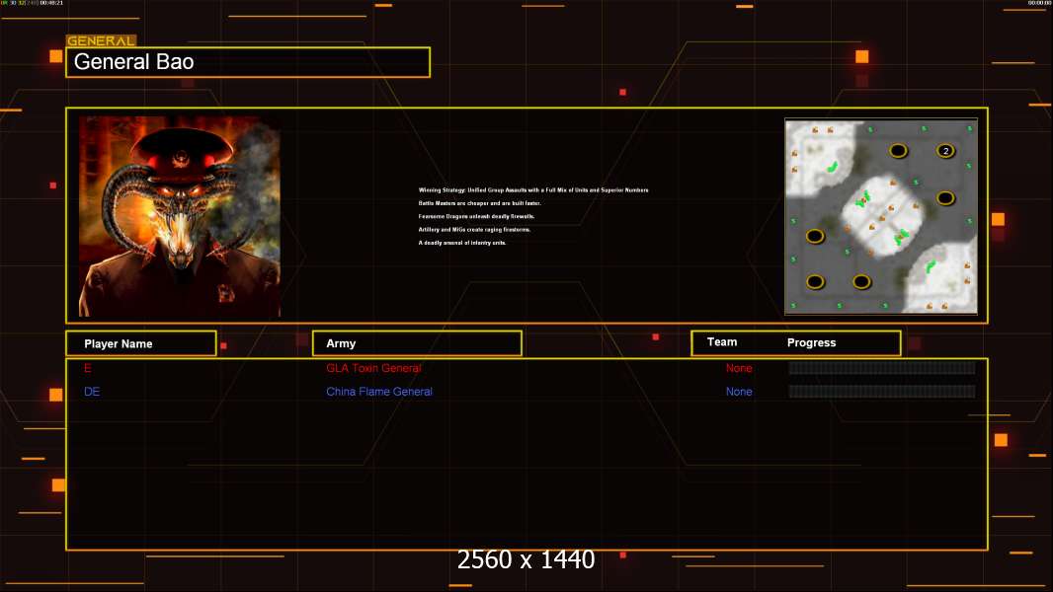Click start position marker number 2 on minimap
Viewport: 1053px width, 592px height.
point(945,151)
